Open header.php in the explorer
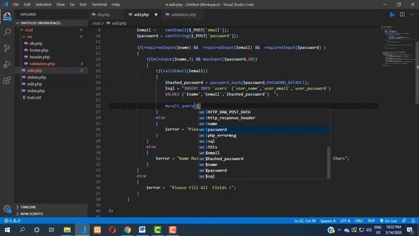The height and width of the screenshot is (236, 419). point(39,57)
